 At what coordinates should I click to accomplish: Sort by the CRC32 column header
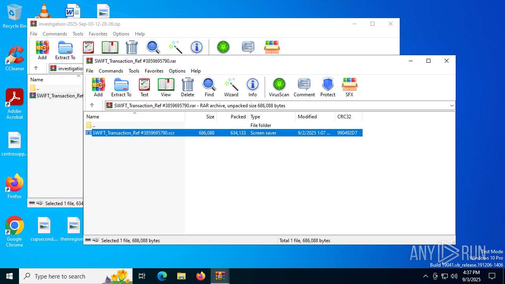pos(349,117)
